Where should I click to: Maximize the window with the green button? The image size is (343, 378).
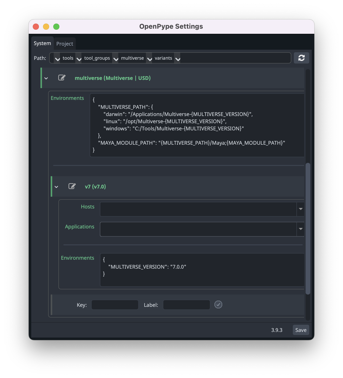pyautogui.click(x=56, y=27)
